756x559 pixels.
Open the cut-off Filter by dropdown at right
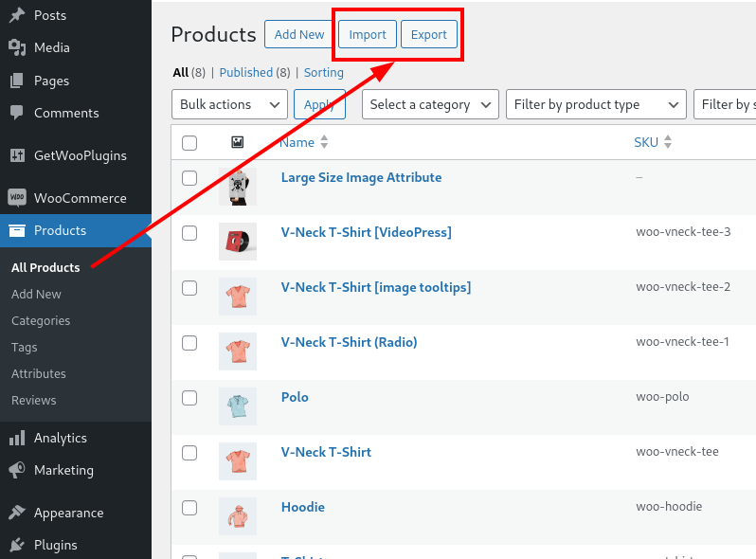[725, 104]
